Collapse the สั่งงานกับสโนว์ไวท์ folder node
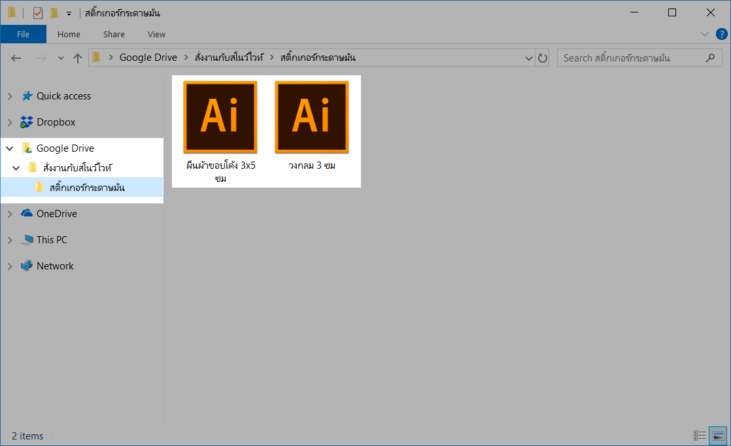This screenshot has width=731, height=446. [x=16, y=168]
